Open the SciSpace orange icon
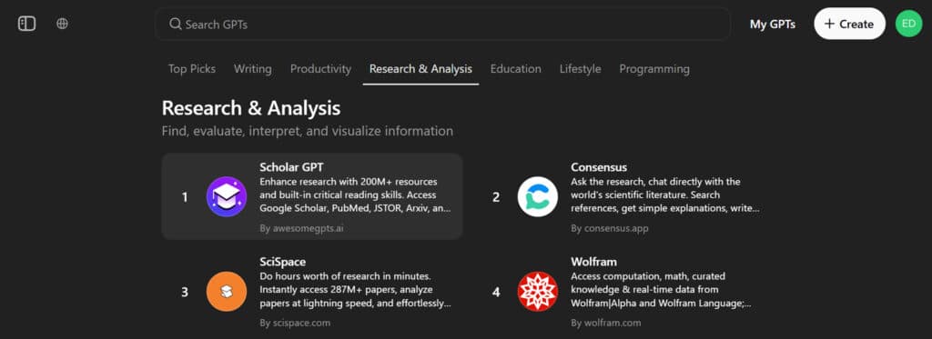 pos(227,292)
